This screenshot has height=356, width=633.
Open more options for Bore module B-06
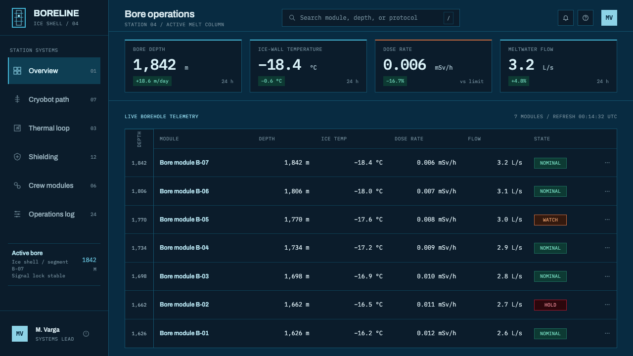607,191
